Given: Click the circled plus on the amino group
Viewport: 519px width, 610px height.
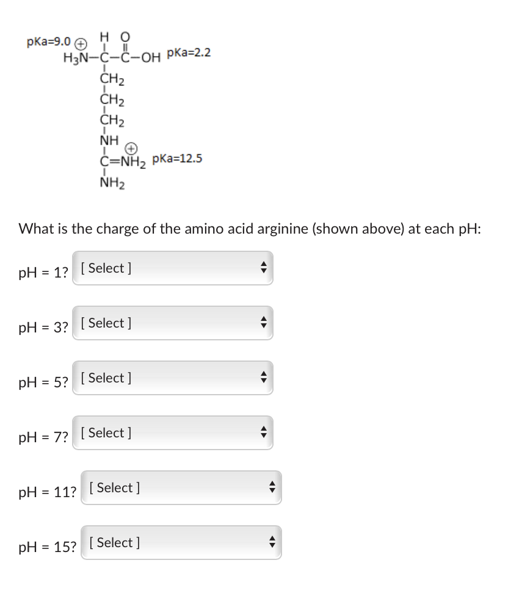Looking at the screenshot, I should tap(80, 43).
